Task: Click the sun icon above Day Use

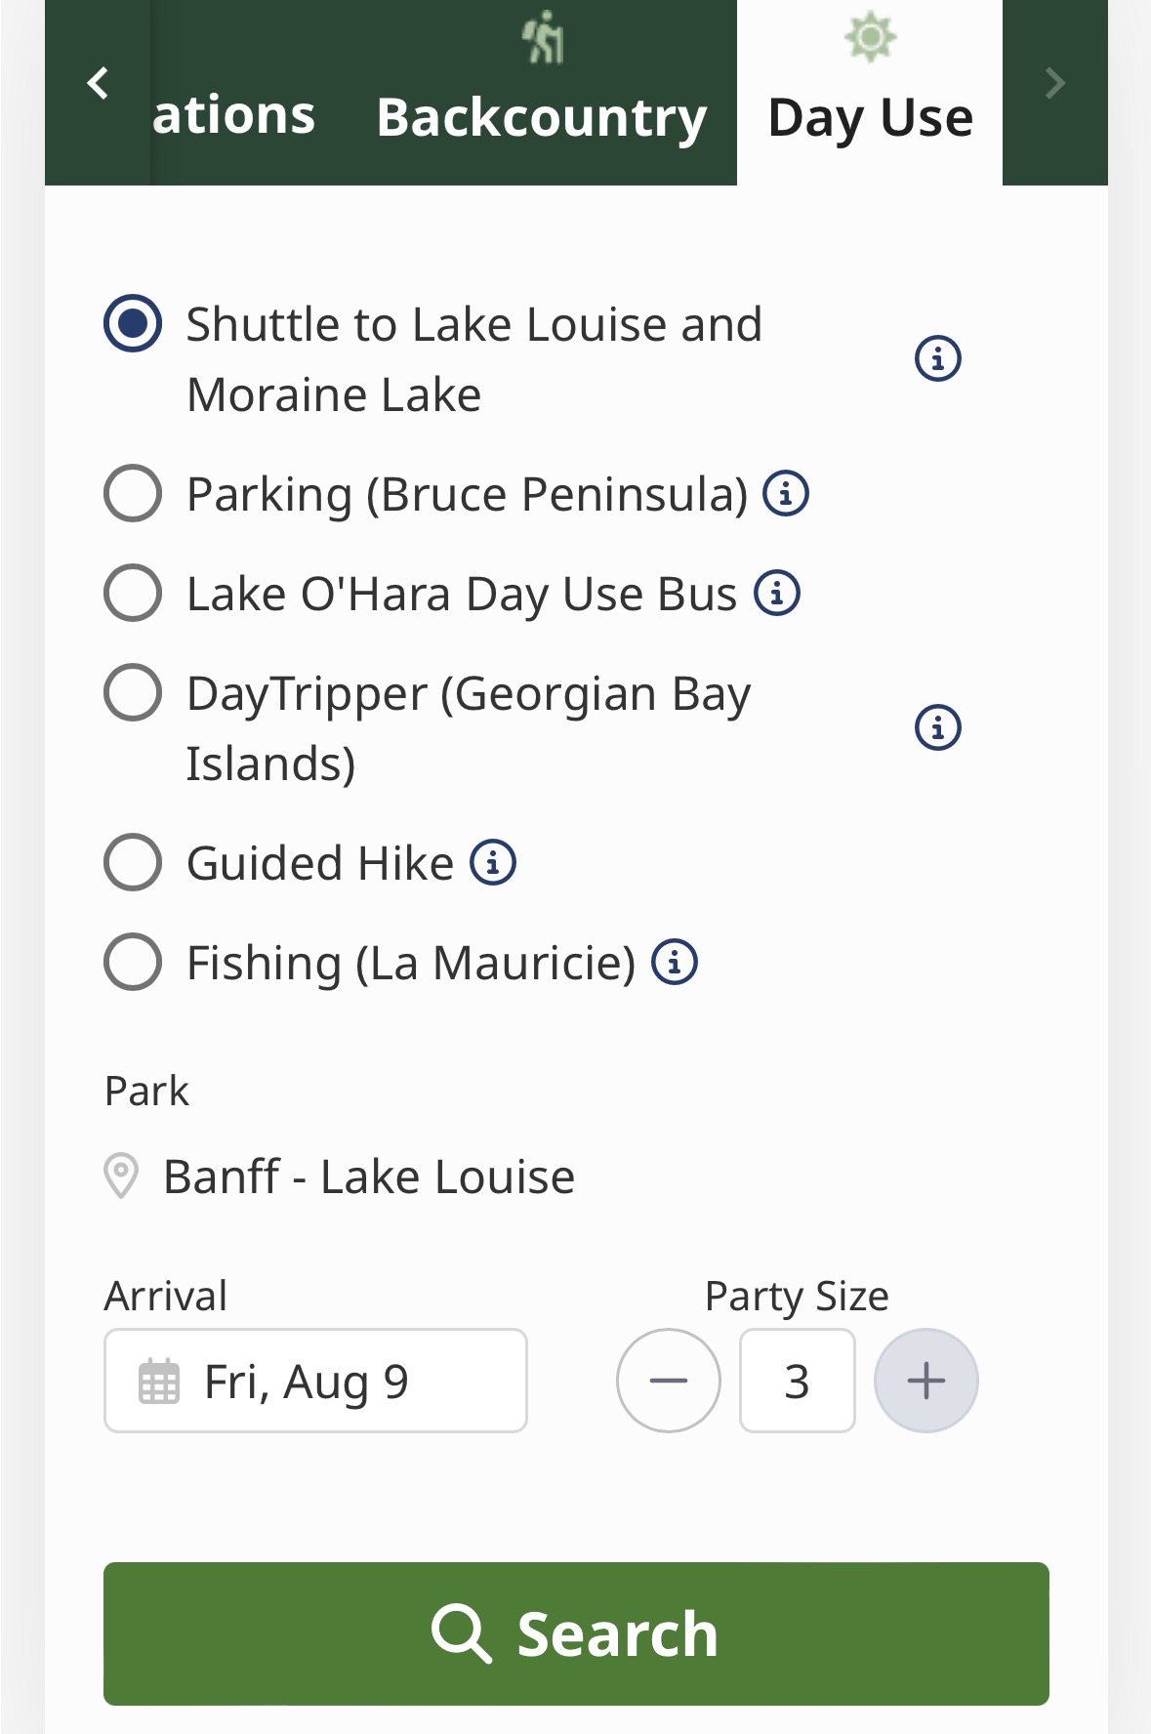Action: click(x=870, y=38)
